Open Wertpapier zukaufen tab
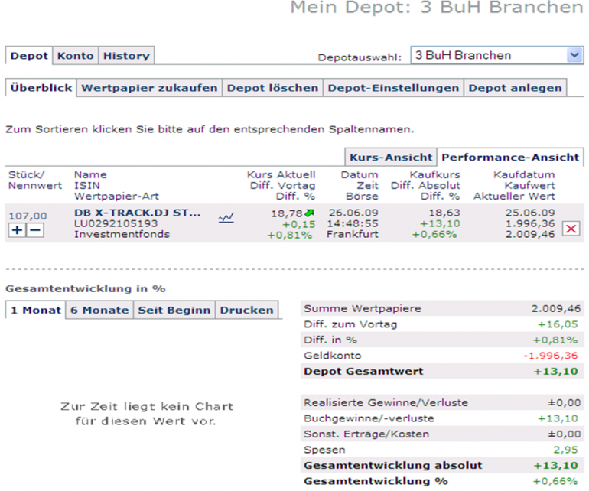 149,88
